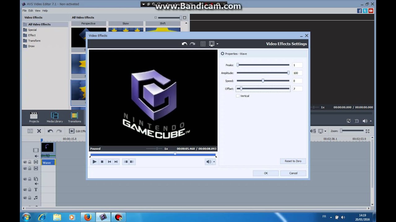Click the Speed value field
The height and width of the screenshot is (222, 396).
tap(297, 81)
